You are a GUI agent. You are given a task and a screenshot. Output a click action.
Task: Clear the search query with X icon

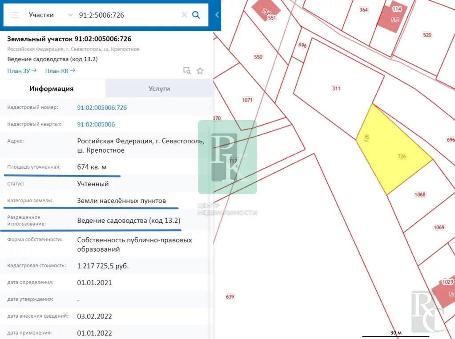tap(184, 15)
